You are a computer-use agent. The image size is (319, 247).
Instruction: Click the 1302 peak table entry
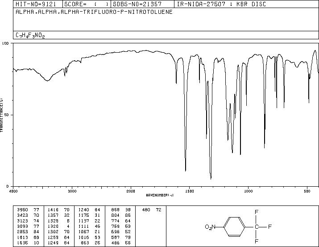58,231
